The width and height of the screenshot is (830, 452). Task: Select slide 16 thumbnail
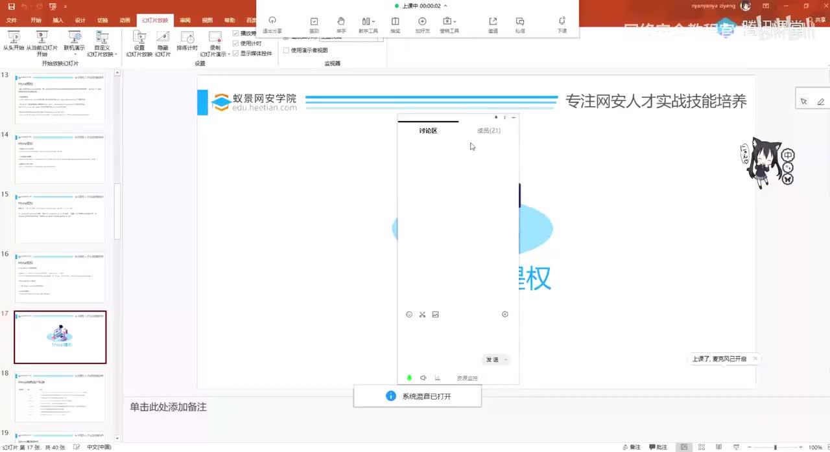[x=60, y=277]
